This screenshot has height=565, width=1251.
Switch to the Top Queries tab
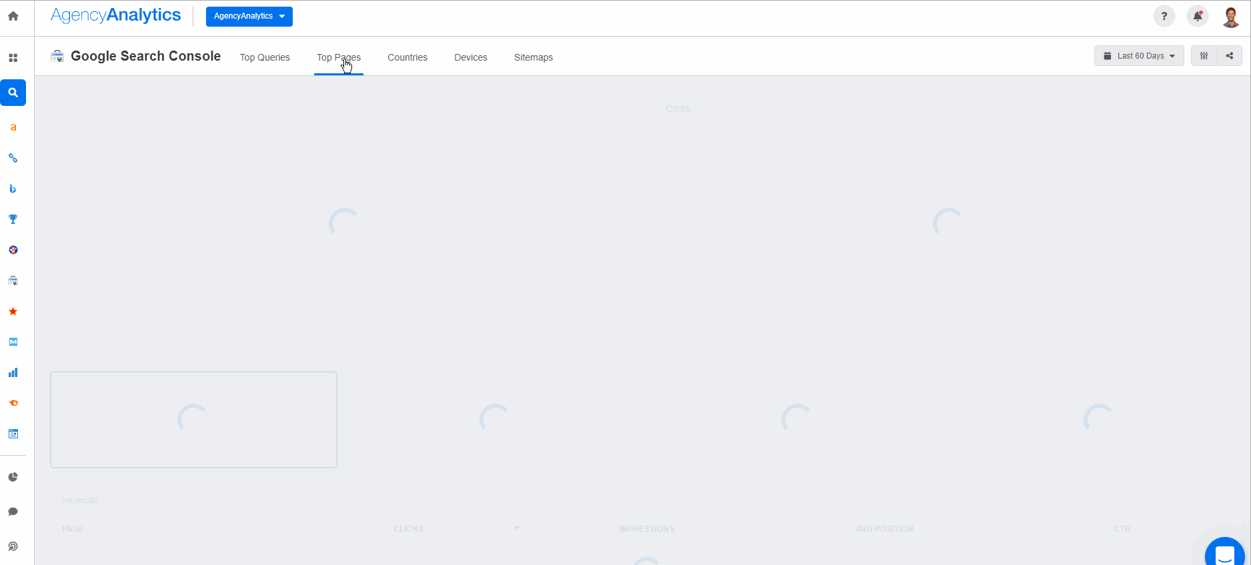pyautogui.click(x=265, y=57)
